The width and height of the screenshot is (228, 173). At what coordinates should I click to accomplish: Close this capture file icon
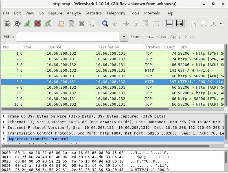click(x=82, y=24)
